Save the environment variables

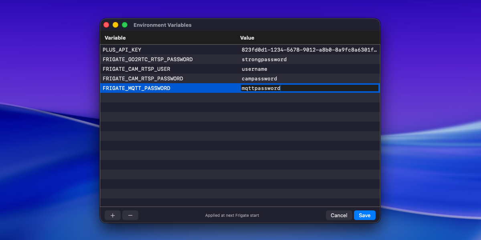[x=365, y=215]
